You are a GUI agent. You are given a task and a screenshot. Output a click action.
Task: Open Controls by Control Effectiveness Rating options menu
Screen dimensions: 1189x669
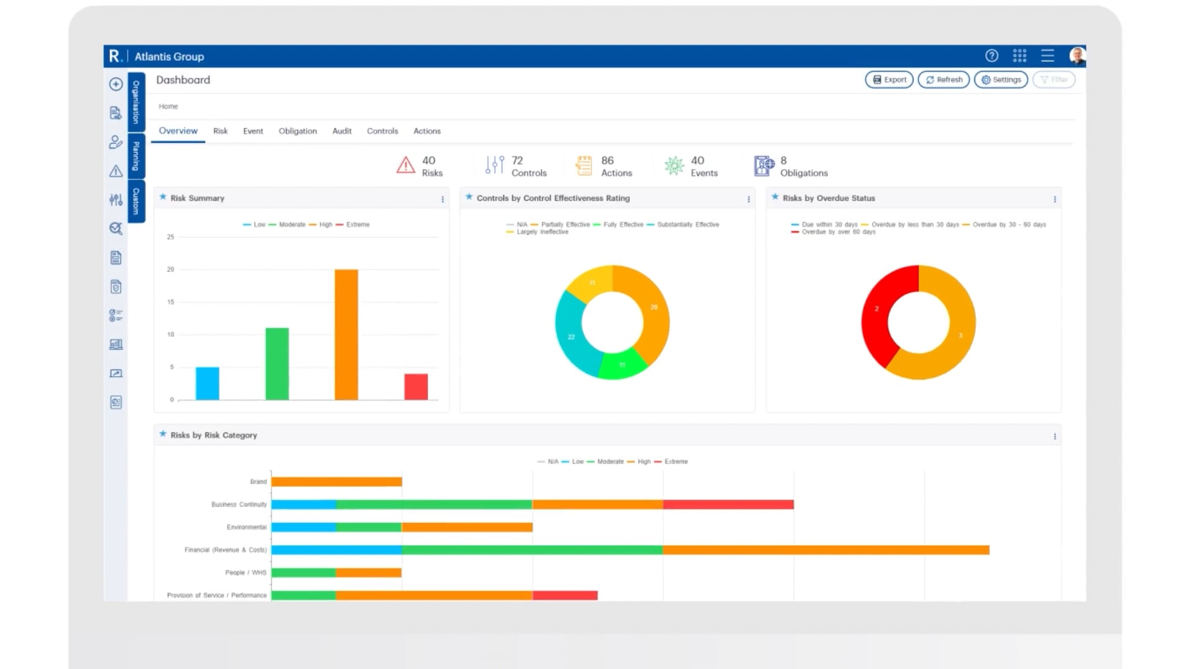coord(748,199)
